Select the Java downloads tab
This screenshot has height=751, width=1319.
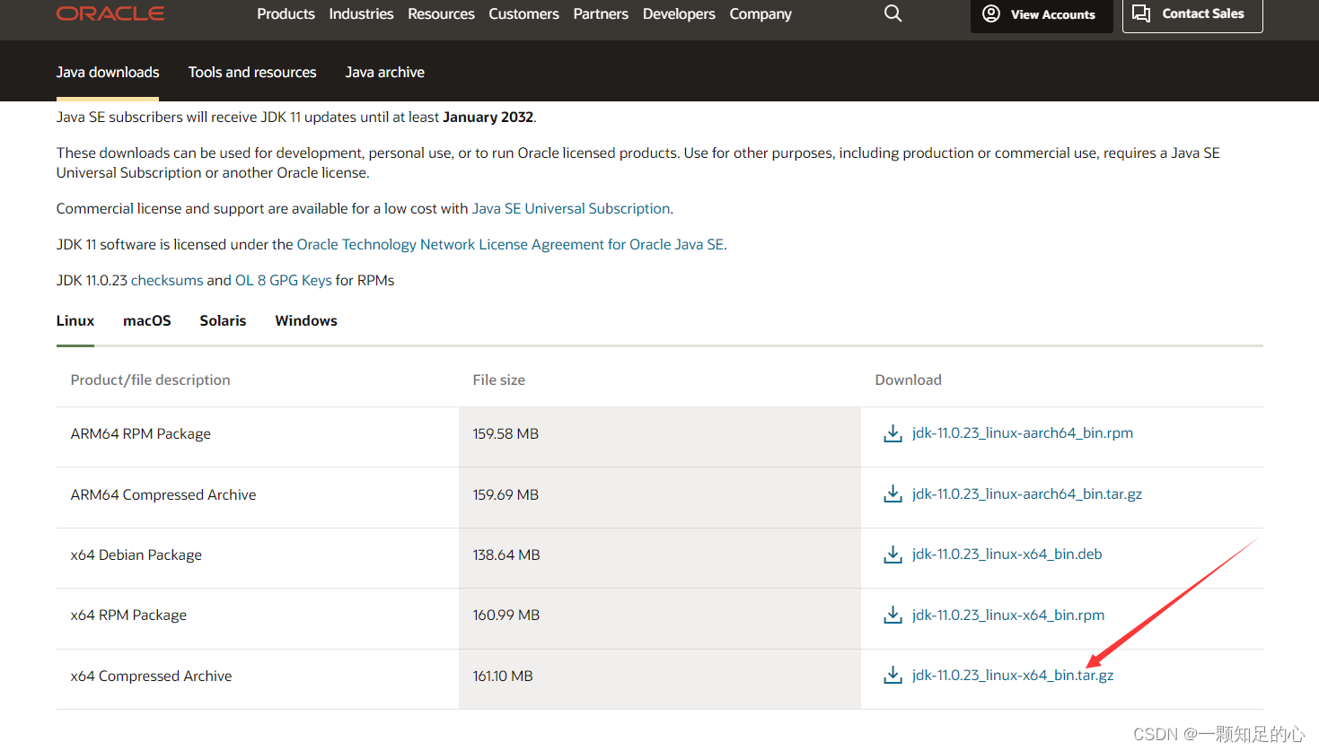pyautogui.click(x=108, y=72)
